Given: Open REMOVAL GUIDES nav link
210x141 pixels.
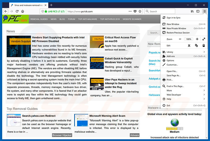Looking at the screenshot, I should [39, 19].
